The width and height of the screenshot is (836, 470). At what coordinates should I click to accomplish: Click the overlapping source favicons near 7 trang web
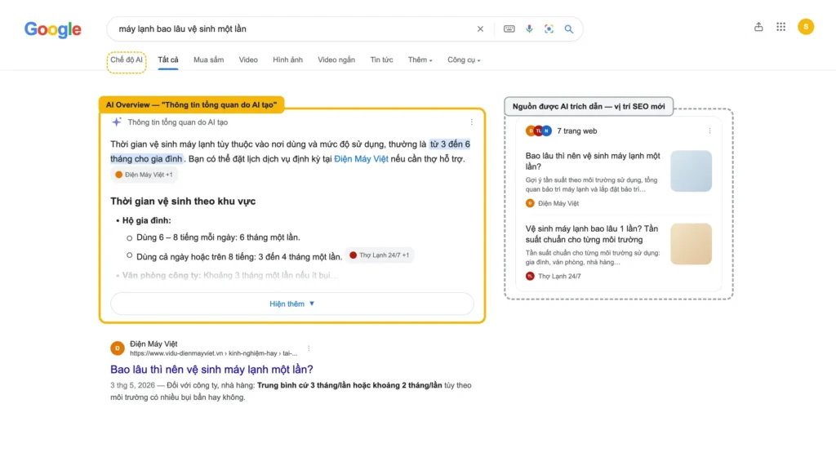click(x=538, y=131)
